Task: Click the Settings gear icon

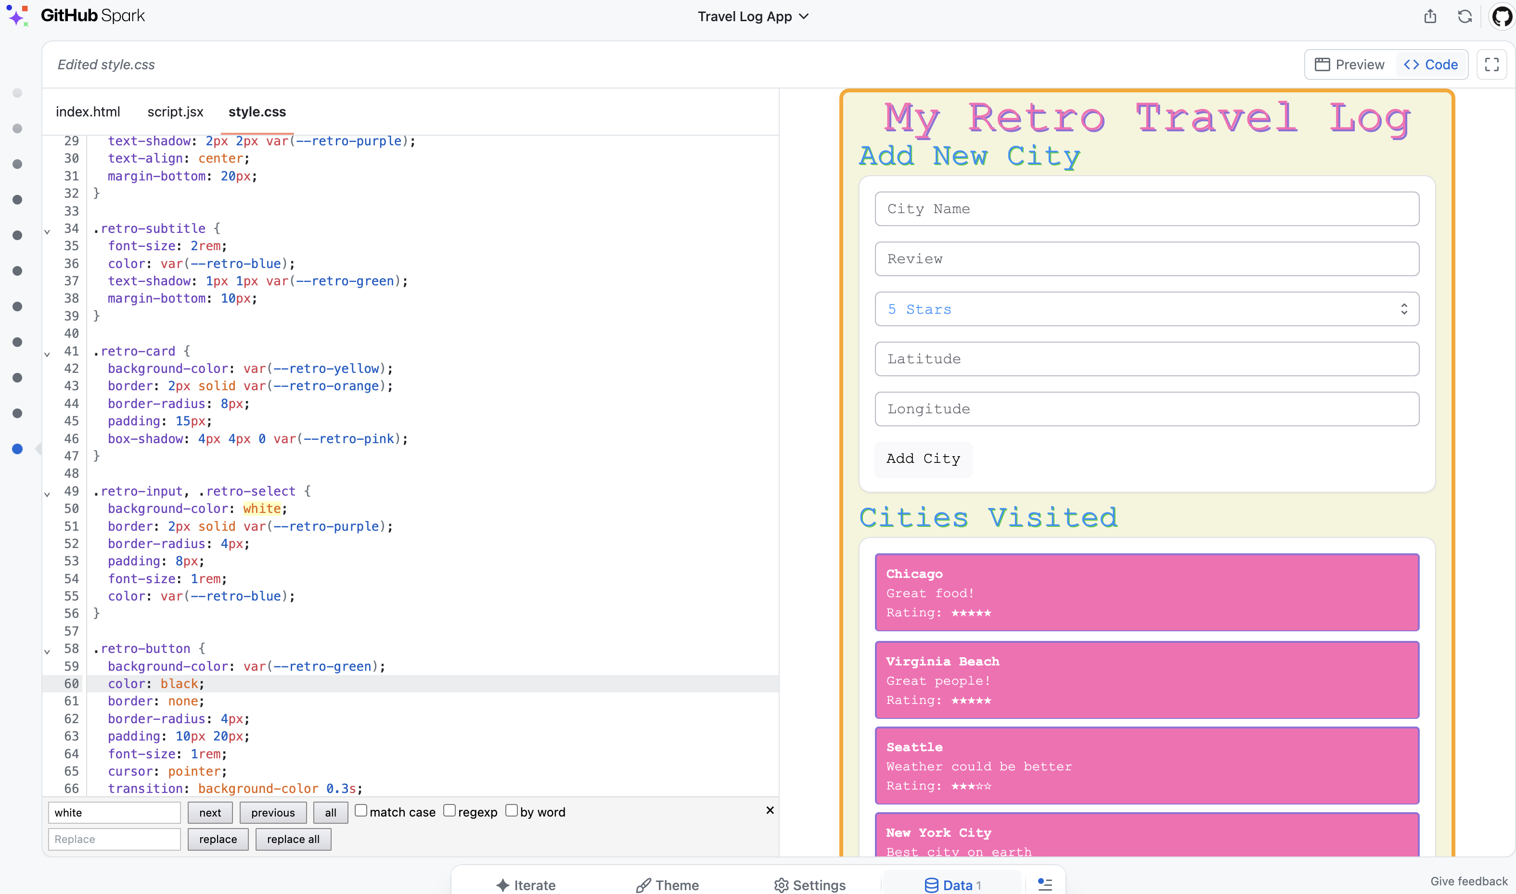Action: [x=782, y=885]
